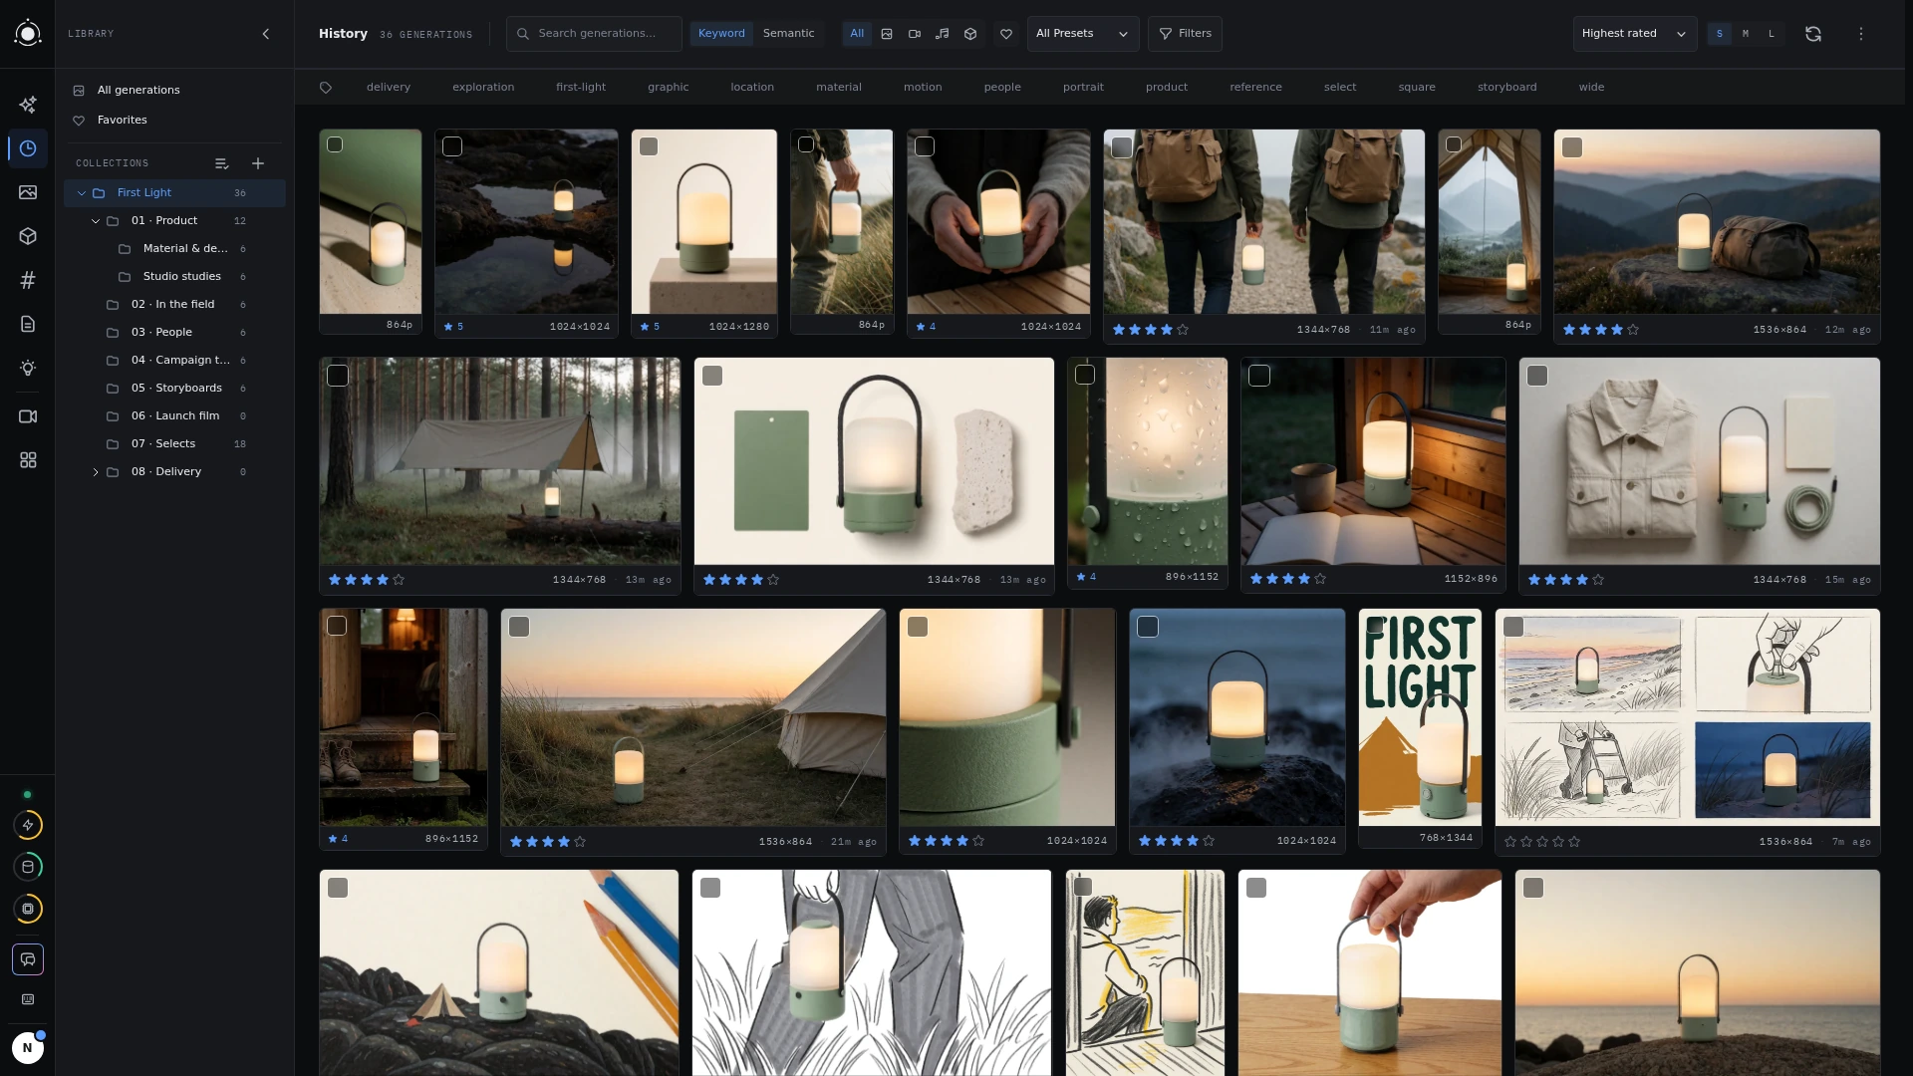Set thumbnail size to M
This screenshot has height=1076, width=1913.
point(1746,34)
